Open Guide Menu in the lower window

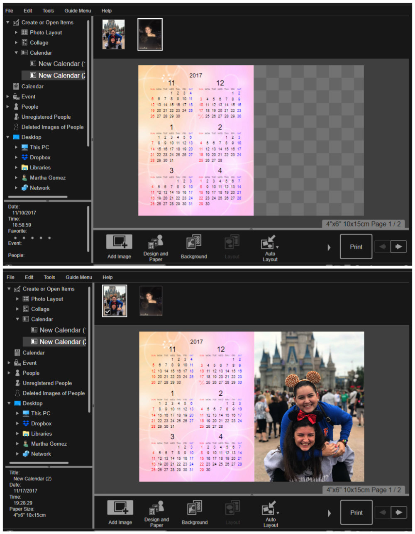coord(79,277)
